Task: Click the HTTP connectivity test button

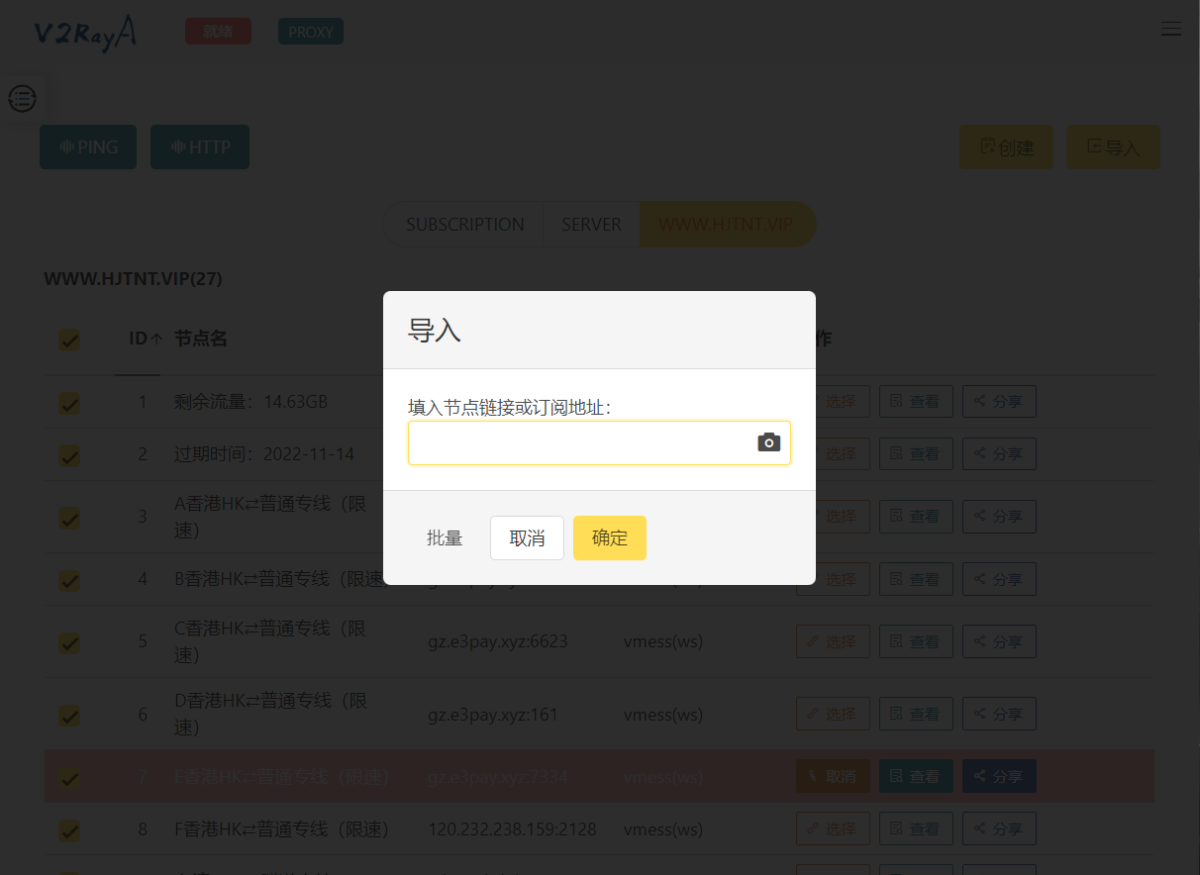Action: (x=199, y=146)
